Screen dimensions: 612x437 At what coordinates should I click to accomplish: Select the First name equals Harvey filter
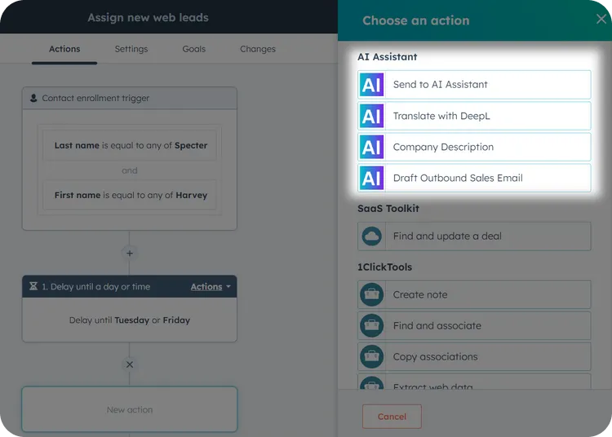tap(131, 196)
